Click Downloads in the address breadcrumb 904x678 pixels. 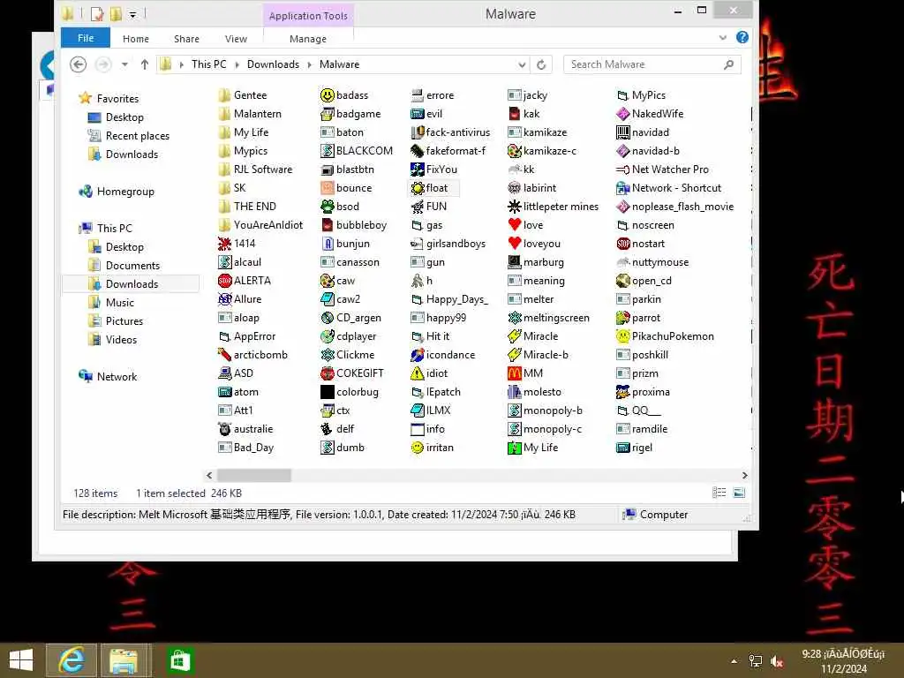(x=274, y=64)
